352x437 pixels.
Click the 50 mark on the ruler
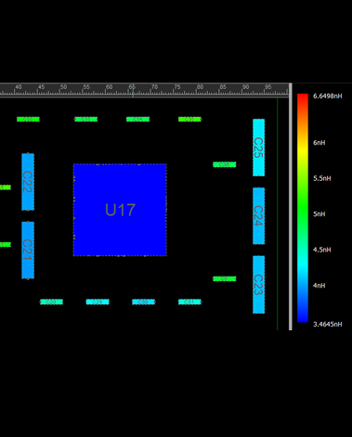(63, 87)
